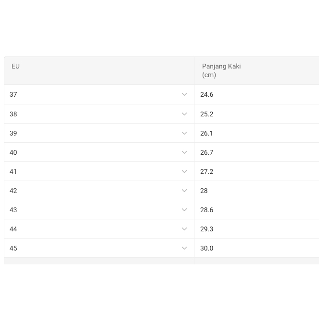Expand the chevron in EU 37 row

184,94
